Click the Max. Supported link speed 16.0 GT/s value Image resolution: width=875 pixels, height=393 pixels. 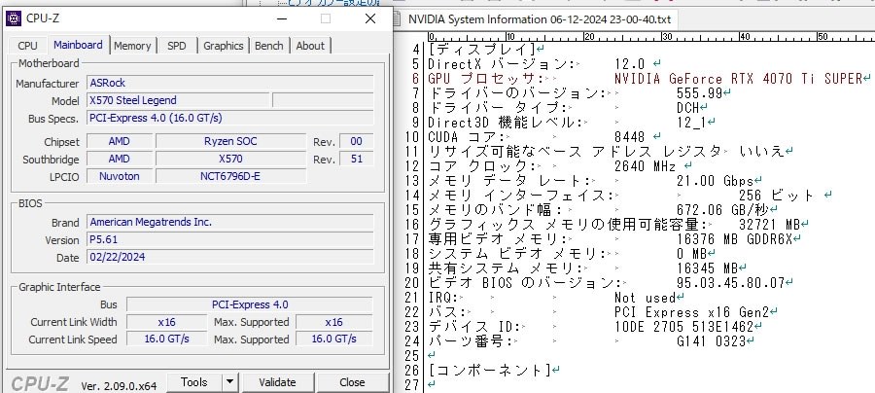click(x=333, y=339)
